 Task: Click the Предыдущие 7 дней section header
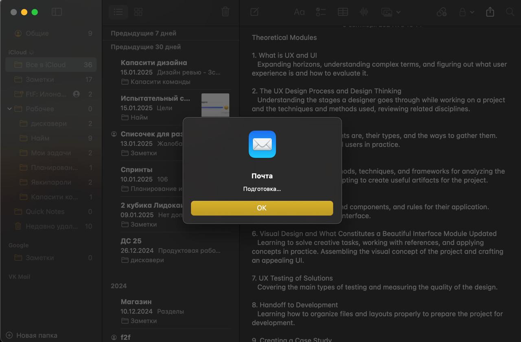143,33
